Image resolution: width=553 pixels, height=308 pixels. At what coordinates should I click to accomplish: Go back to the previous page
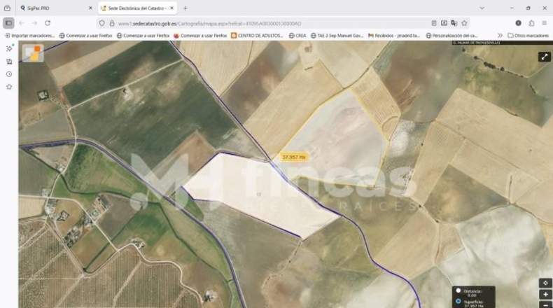coord(22,23)
